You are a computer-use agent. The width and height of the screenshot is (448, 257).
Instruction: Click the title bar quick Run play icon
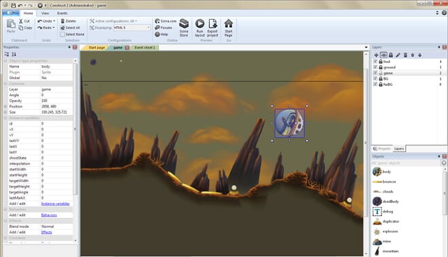(x=40, y=5)
